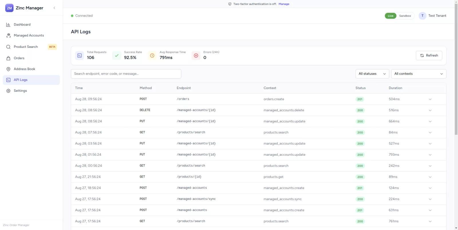Expand the Aug 27, 18:56:24 POST row
The width and height of the screenshot is (458, 230).
pos(430,188)
